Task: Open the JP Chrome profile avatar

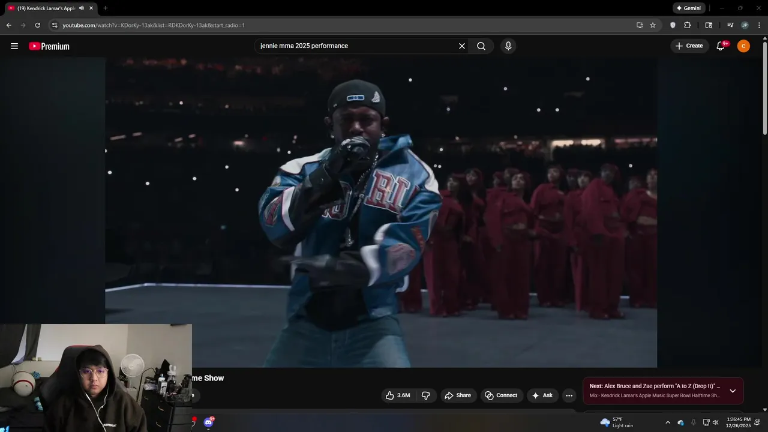Action: point(745,25)
